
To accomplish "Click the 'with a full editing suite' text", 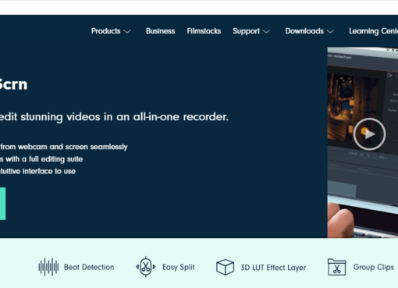I will coord(44,159).
